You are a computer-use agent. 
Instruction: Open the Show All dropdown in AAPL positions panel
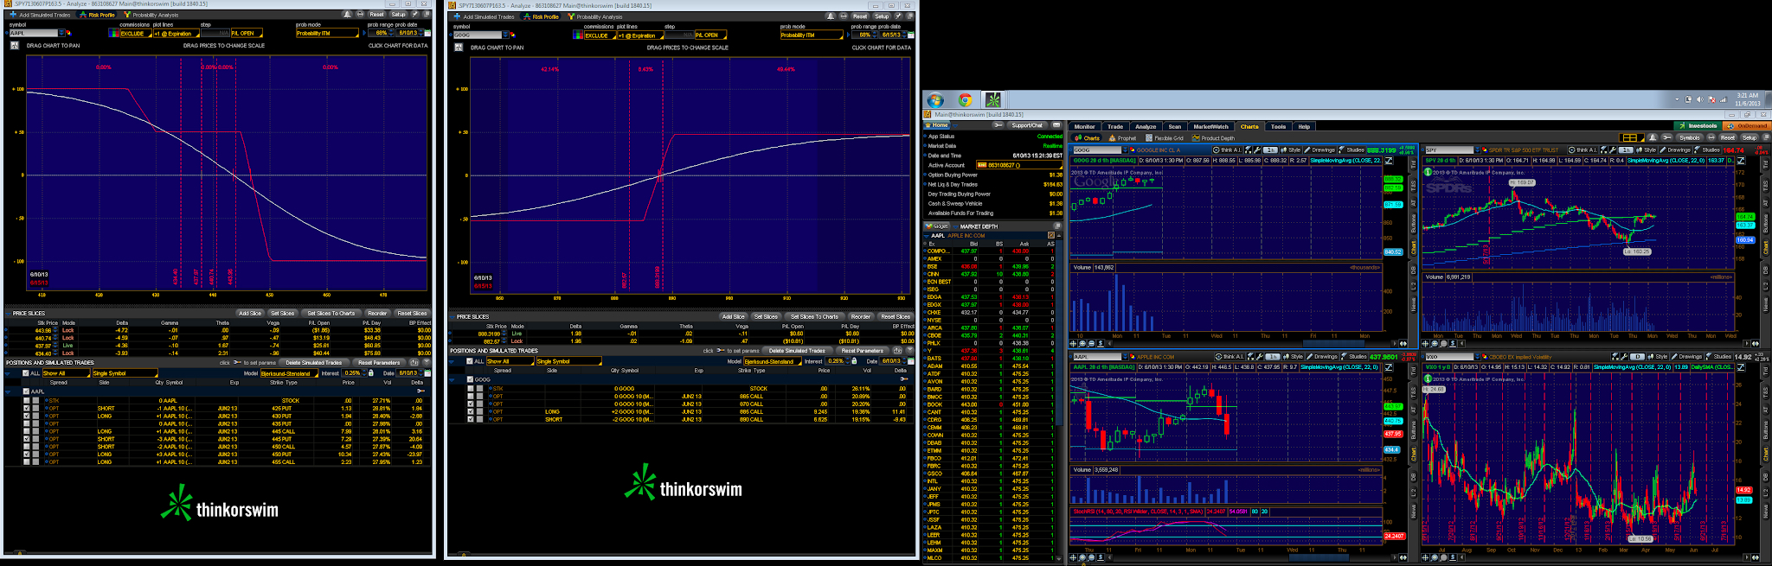point(66,373)
